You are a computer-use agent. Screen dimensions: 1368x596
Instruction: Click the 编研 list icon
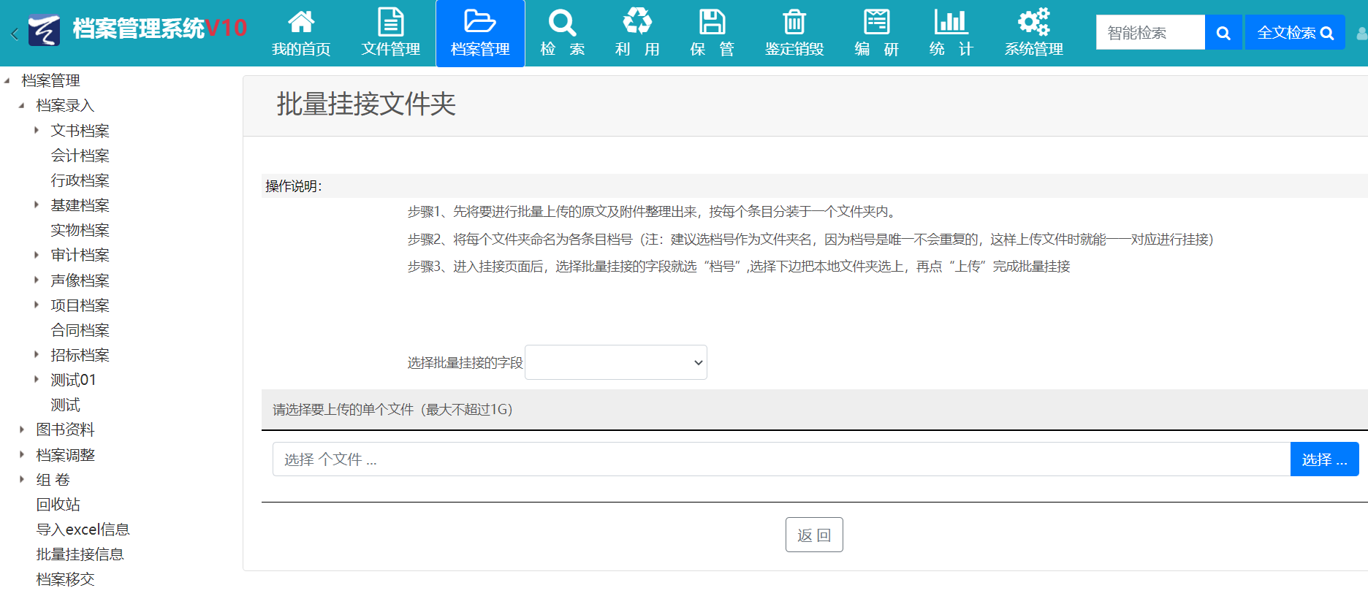[x=876, y=22]
